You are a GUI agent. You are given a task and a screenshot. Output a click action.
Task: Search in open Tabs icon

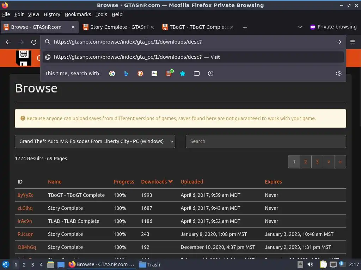coord(197,73)
